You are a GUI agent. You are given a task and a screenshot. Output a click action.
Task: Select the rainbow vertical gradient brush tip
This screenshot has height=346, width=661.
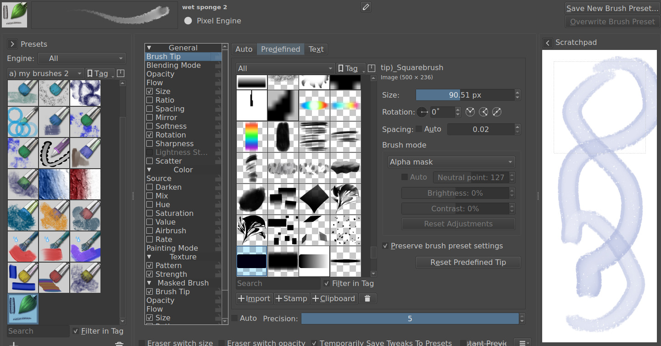coord(252,136)
